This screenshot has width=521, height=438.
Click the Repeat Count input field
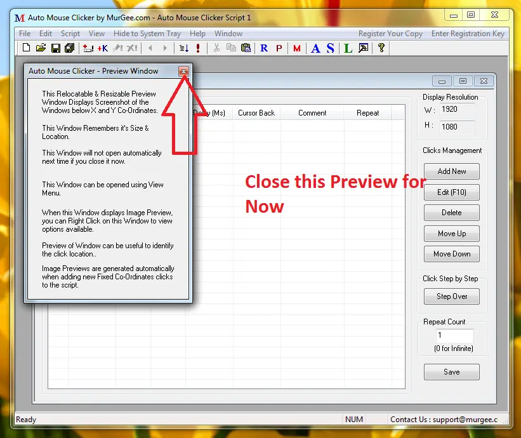[x=454, y=335]
